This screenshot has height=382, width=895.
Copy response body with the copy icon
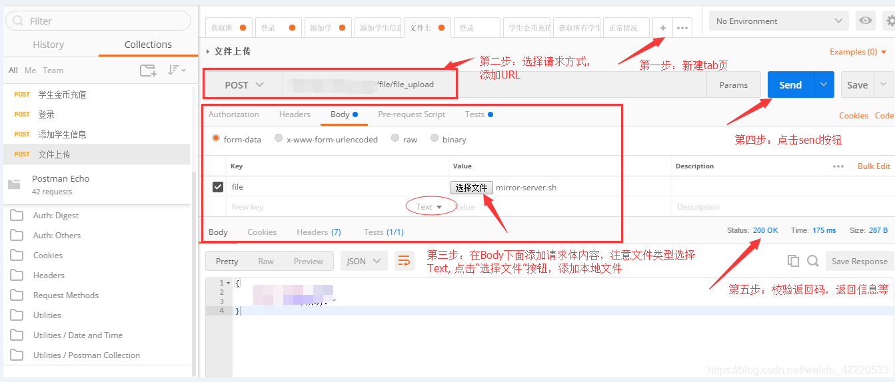[x=793, y=261]
